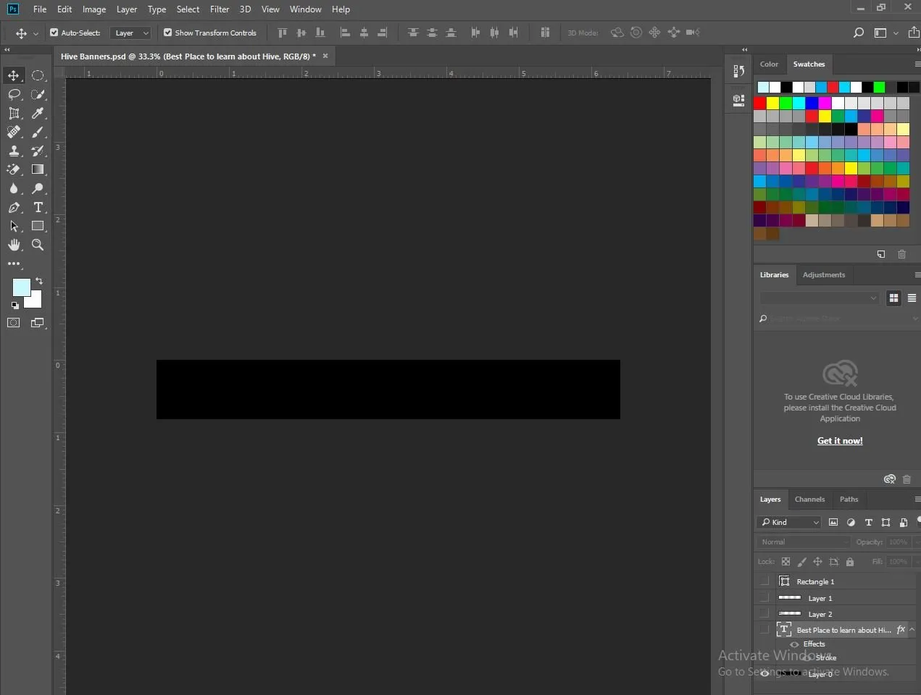921x695 pixels.
Task: Disable Show Transform Controls checkbox
Action: click(168, 33)
